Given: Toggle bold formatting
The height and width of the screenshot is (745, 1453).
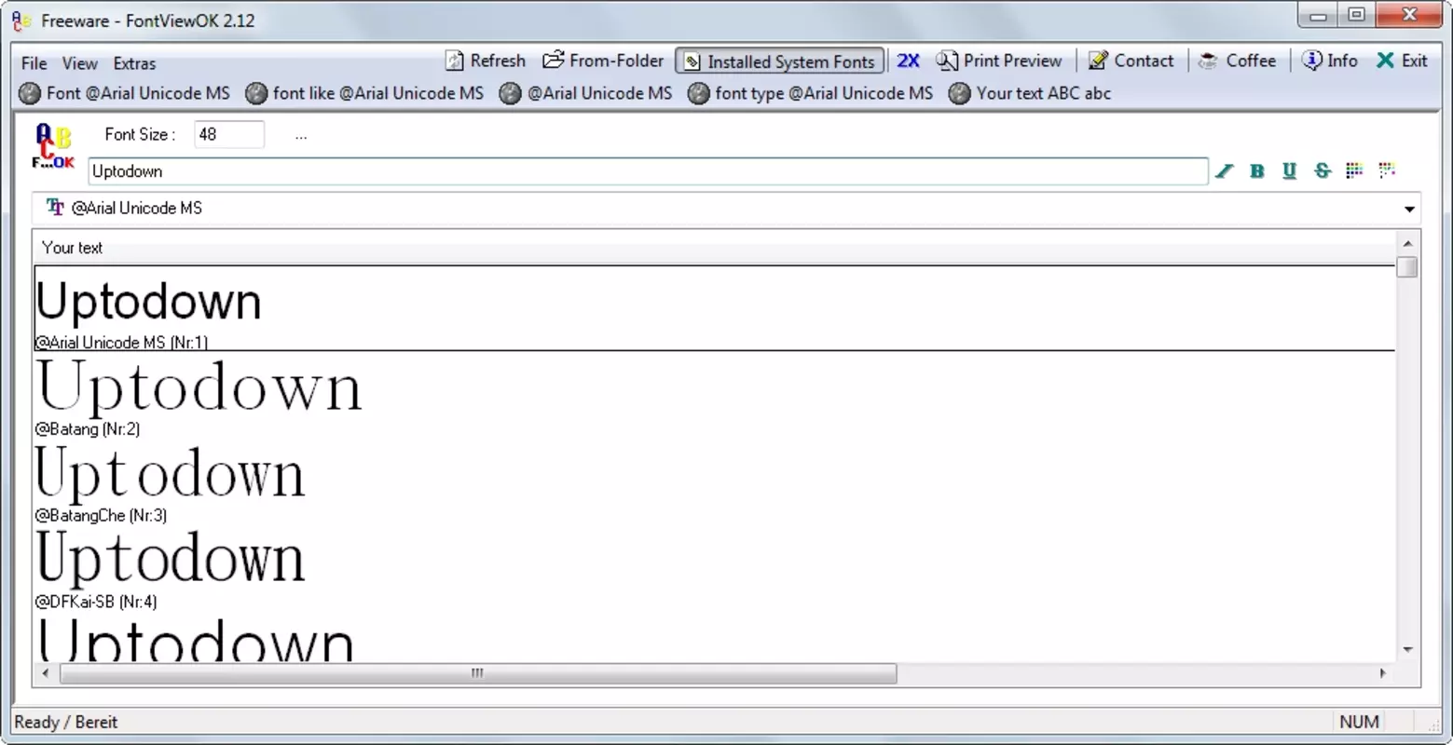Looking at the screenshot, I should tap(1257, 170).
